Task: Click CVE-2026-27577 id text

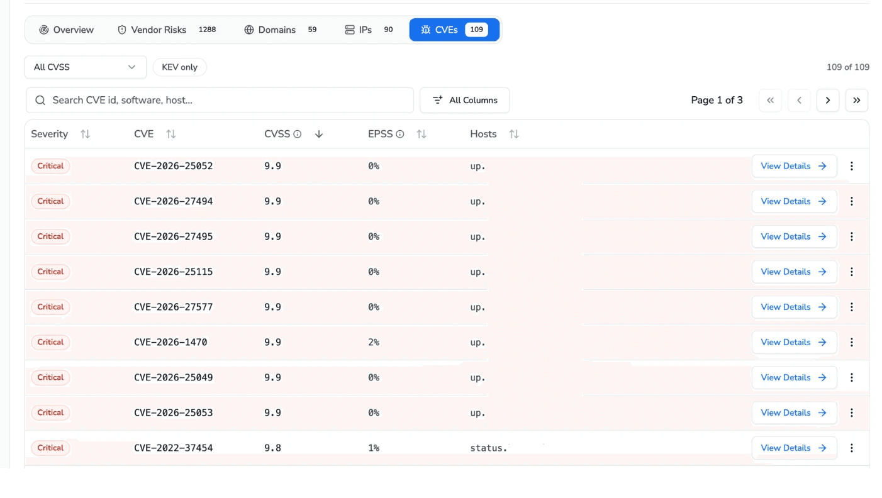Action: pos(174,307)
